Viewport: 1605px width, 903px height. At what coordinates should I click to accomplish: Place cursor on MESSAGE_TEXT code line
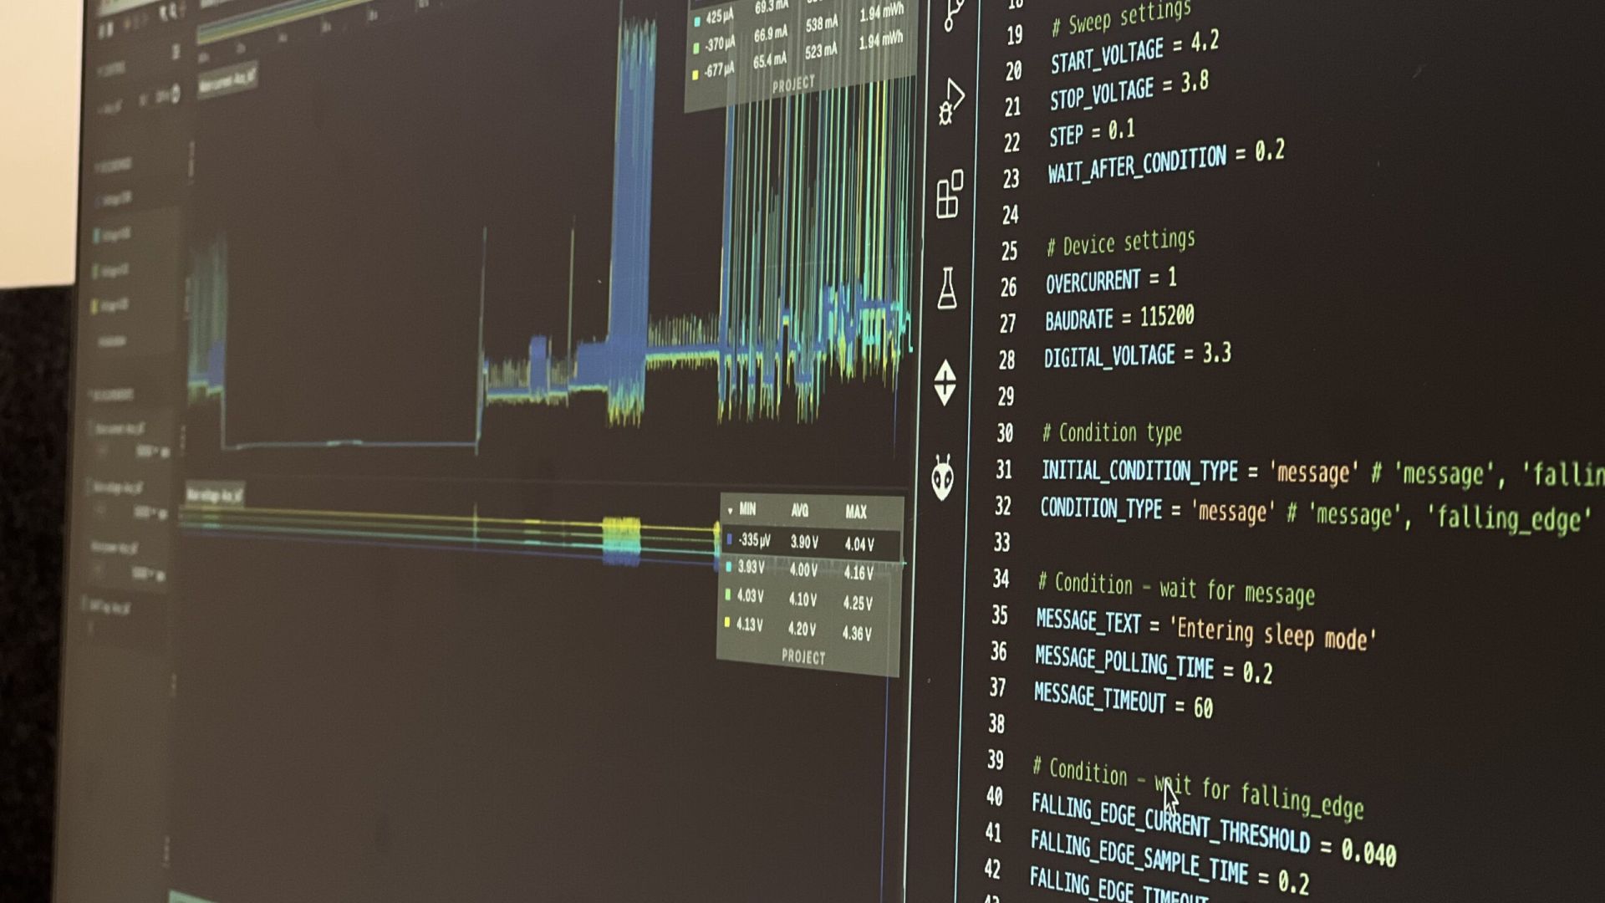pyautogui.click(x=1204, y=630)
